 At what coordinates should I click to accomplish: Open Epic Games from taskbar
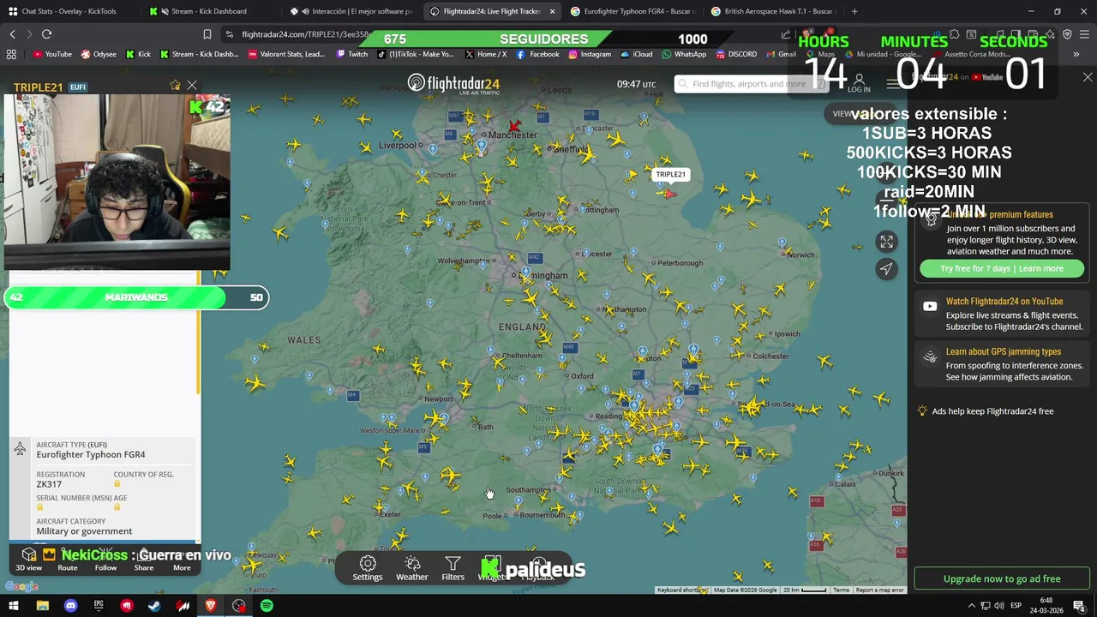click(x=99, y=606)
